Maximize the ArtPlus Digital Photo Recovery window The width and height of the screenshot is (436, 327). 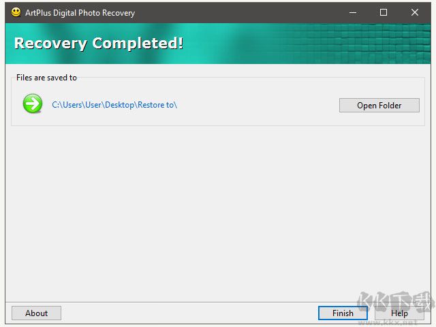click(x=384, y=12)
